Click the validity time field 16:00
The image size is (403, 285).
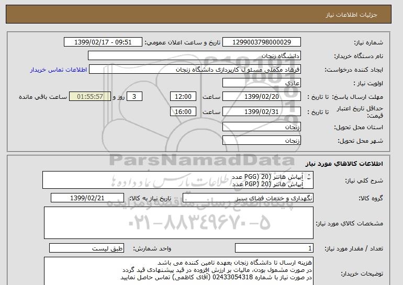coord(183,111)
